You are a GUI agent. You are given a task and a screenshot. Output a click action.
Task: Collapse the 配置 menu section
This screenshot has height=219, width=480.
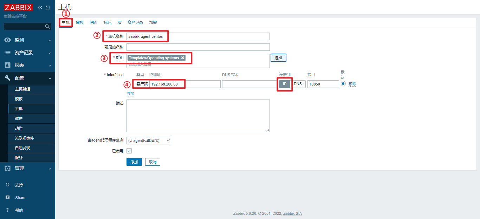[27, 78]
